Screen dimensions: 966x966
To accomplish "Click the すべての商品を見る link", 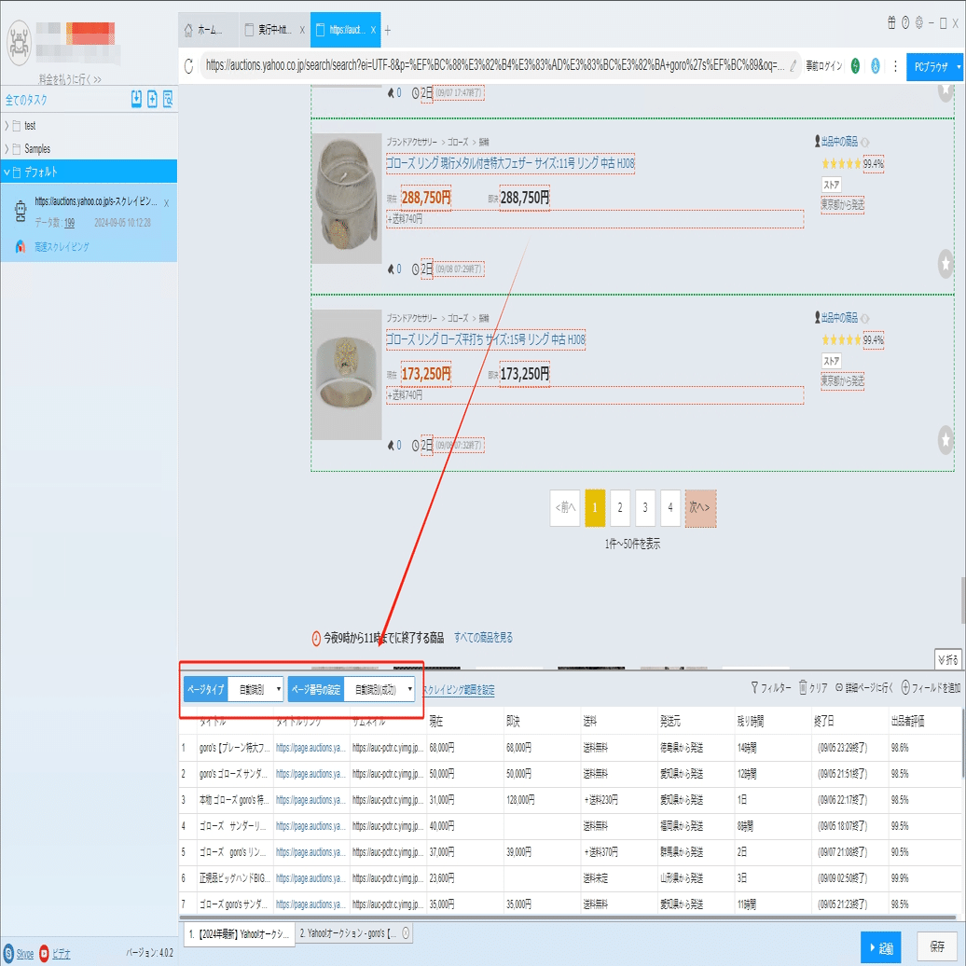I will point(484,637).
